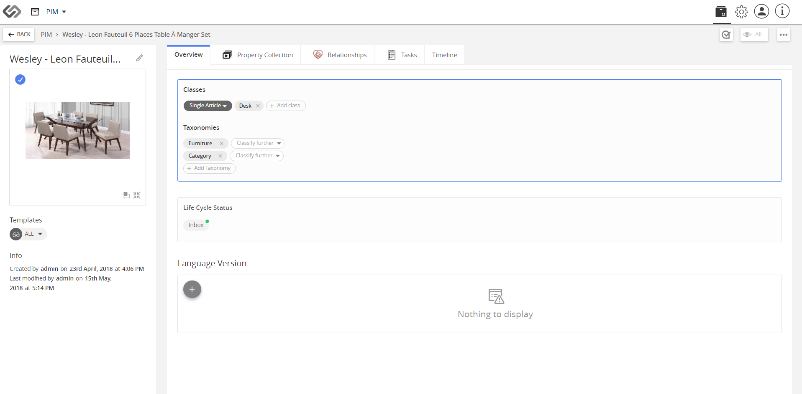This screenshot has height=394, width=802.
Task: Click the Wesley - Leon Fauteuil breadcrumb text
Action: pos(136,35)
